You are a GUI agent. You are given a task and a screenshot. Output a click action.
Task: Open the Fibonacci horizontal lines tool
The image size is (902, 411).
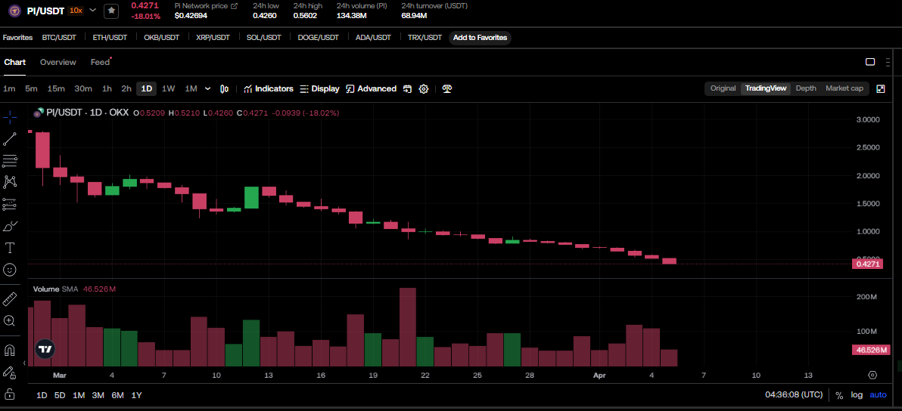click(10, 160)
